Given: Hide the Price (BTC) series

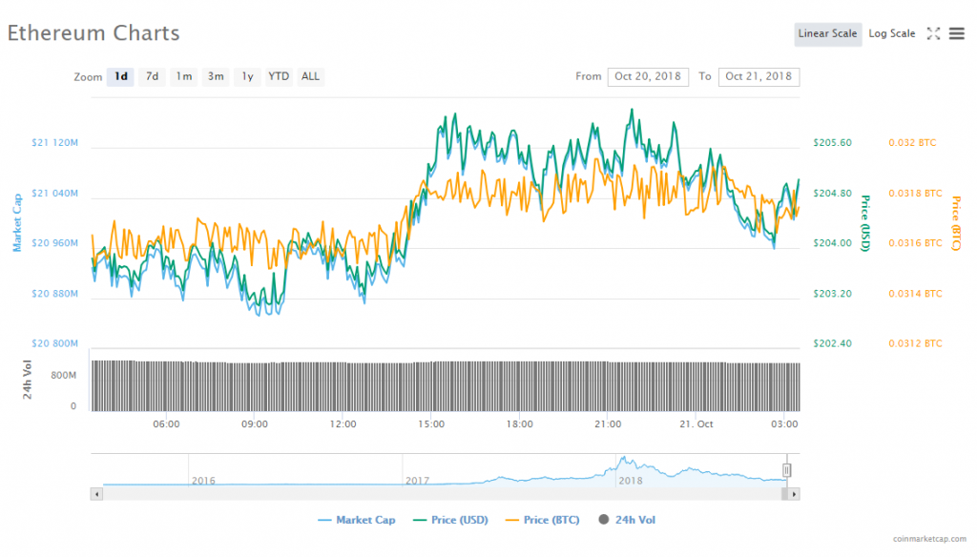Looking at the screenshot, I should click(x=544, y=520).
